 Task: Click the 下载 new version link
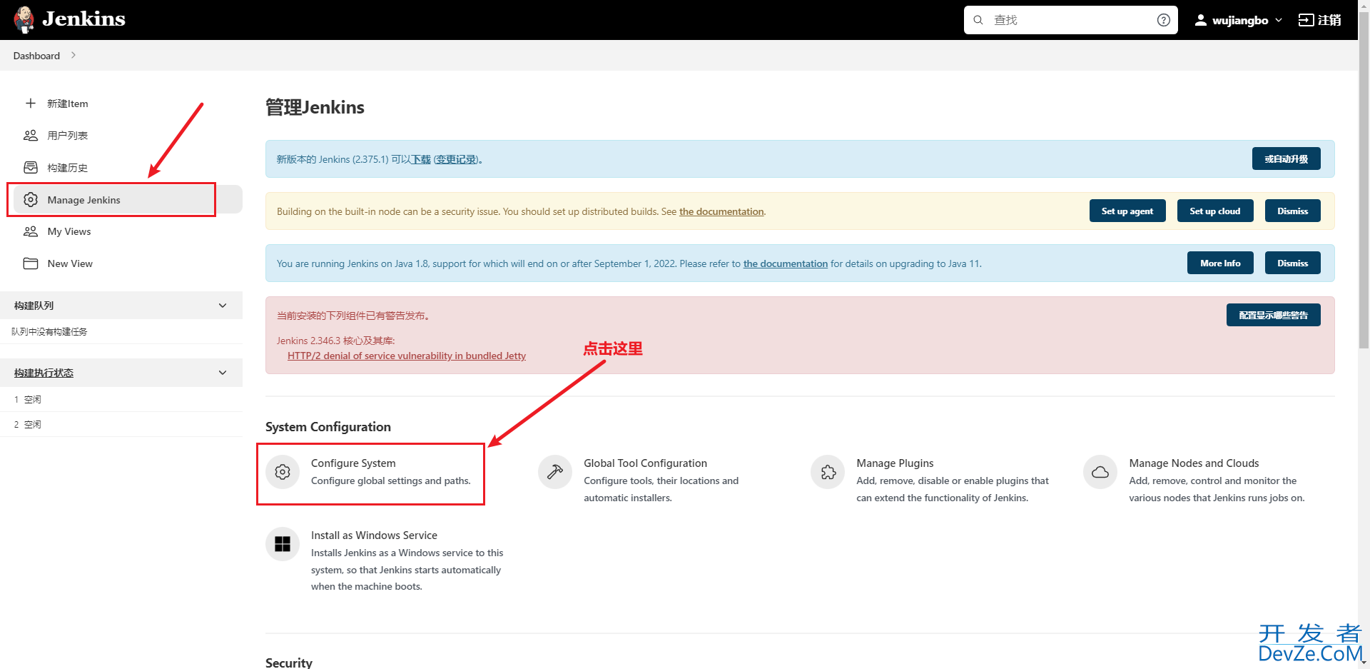(x=421, y=159)
